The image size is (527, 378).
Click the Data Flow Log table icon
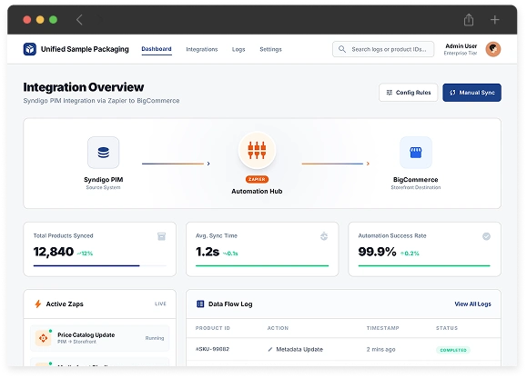coord(200,303)
